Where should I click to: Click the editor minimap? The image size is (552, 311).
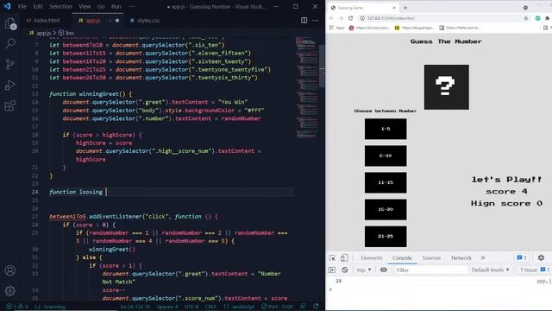pyautogui.click(x=306, y=87)
